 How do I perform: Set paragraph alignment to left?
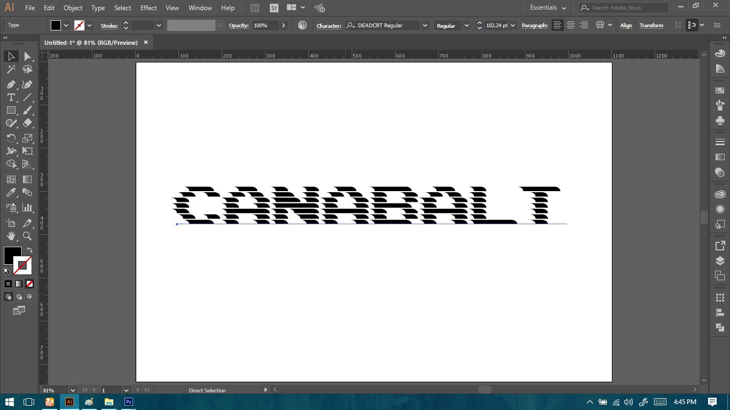tap(557, 25)
